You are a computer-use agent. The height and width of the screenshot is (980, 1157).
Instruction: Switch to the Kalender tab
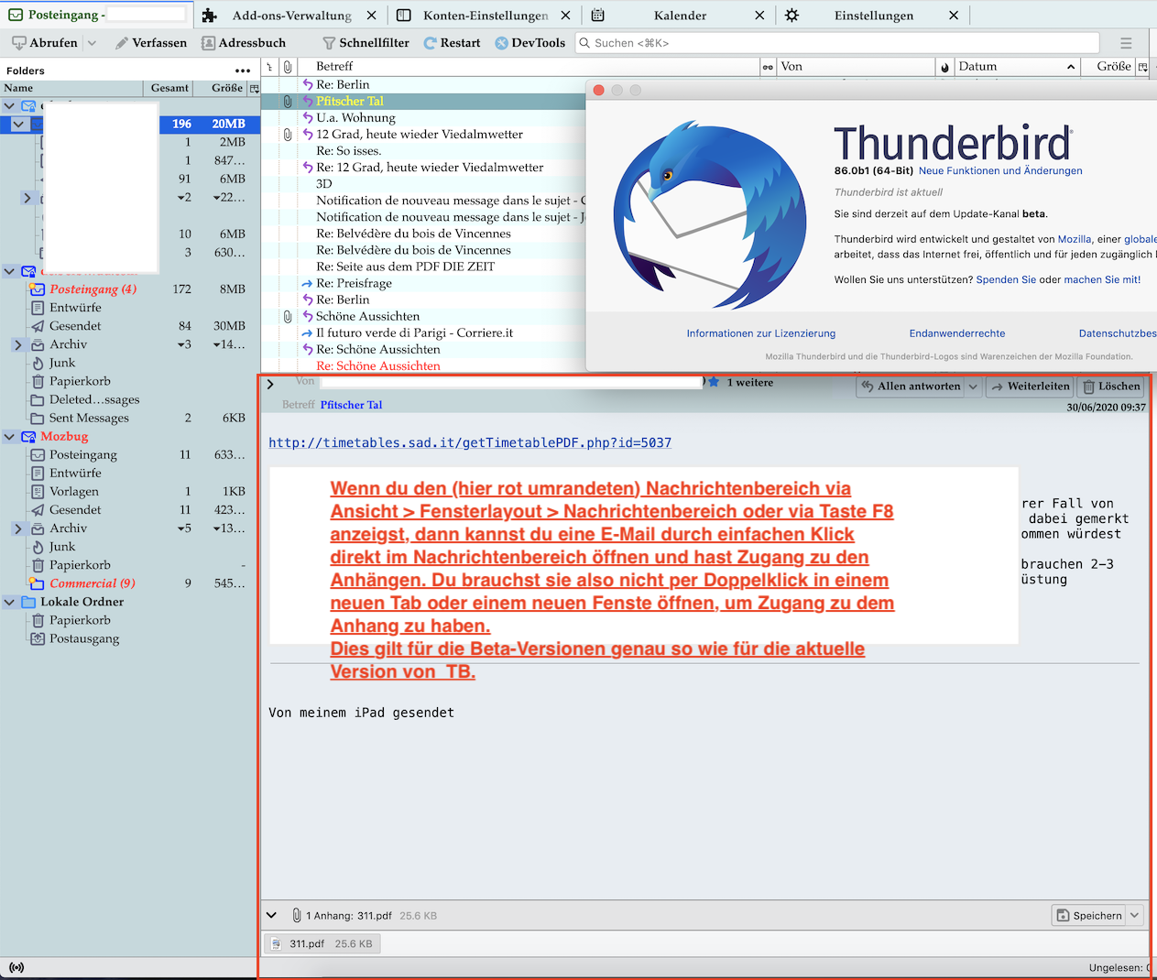click(680, 16)
